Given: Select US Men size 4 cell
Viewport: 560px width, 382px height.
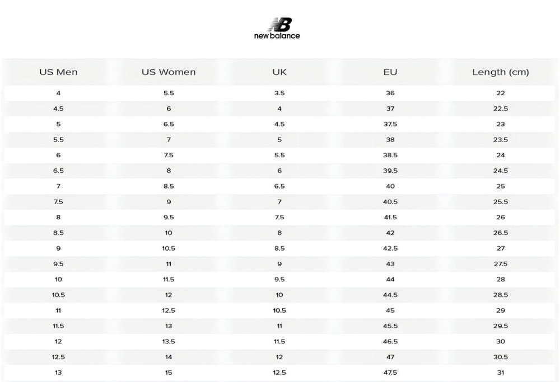Looking at the screenshot, I should (58, 93).
